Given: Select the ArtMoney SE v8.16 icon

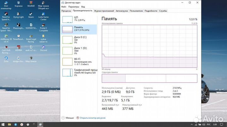Looking at the screenshot, I should 6,39.
